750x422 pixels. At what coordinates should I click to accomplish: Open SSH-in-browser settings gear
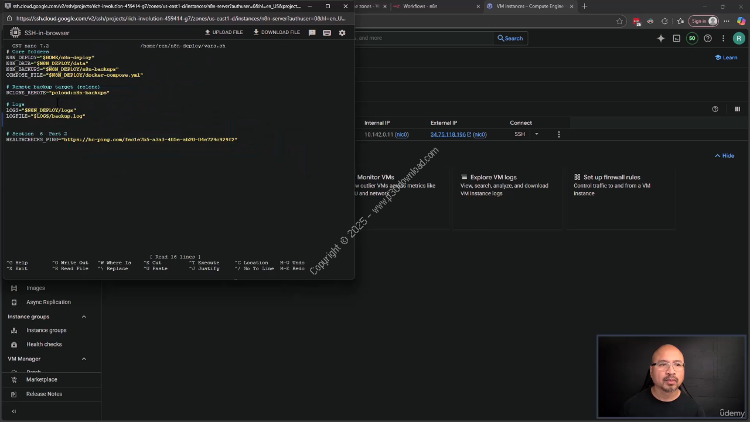(x=342, y=33)
